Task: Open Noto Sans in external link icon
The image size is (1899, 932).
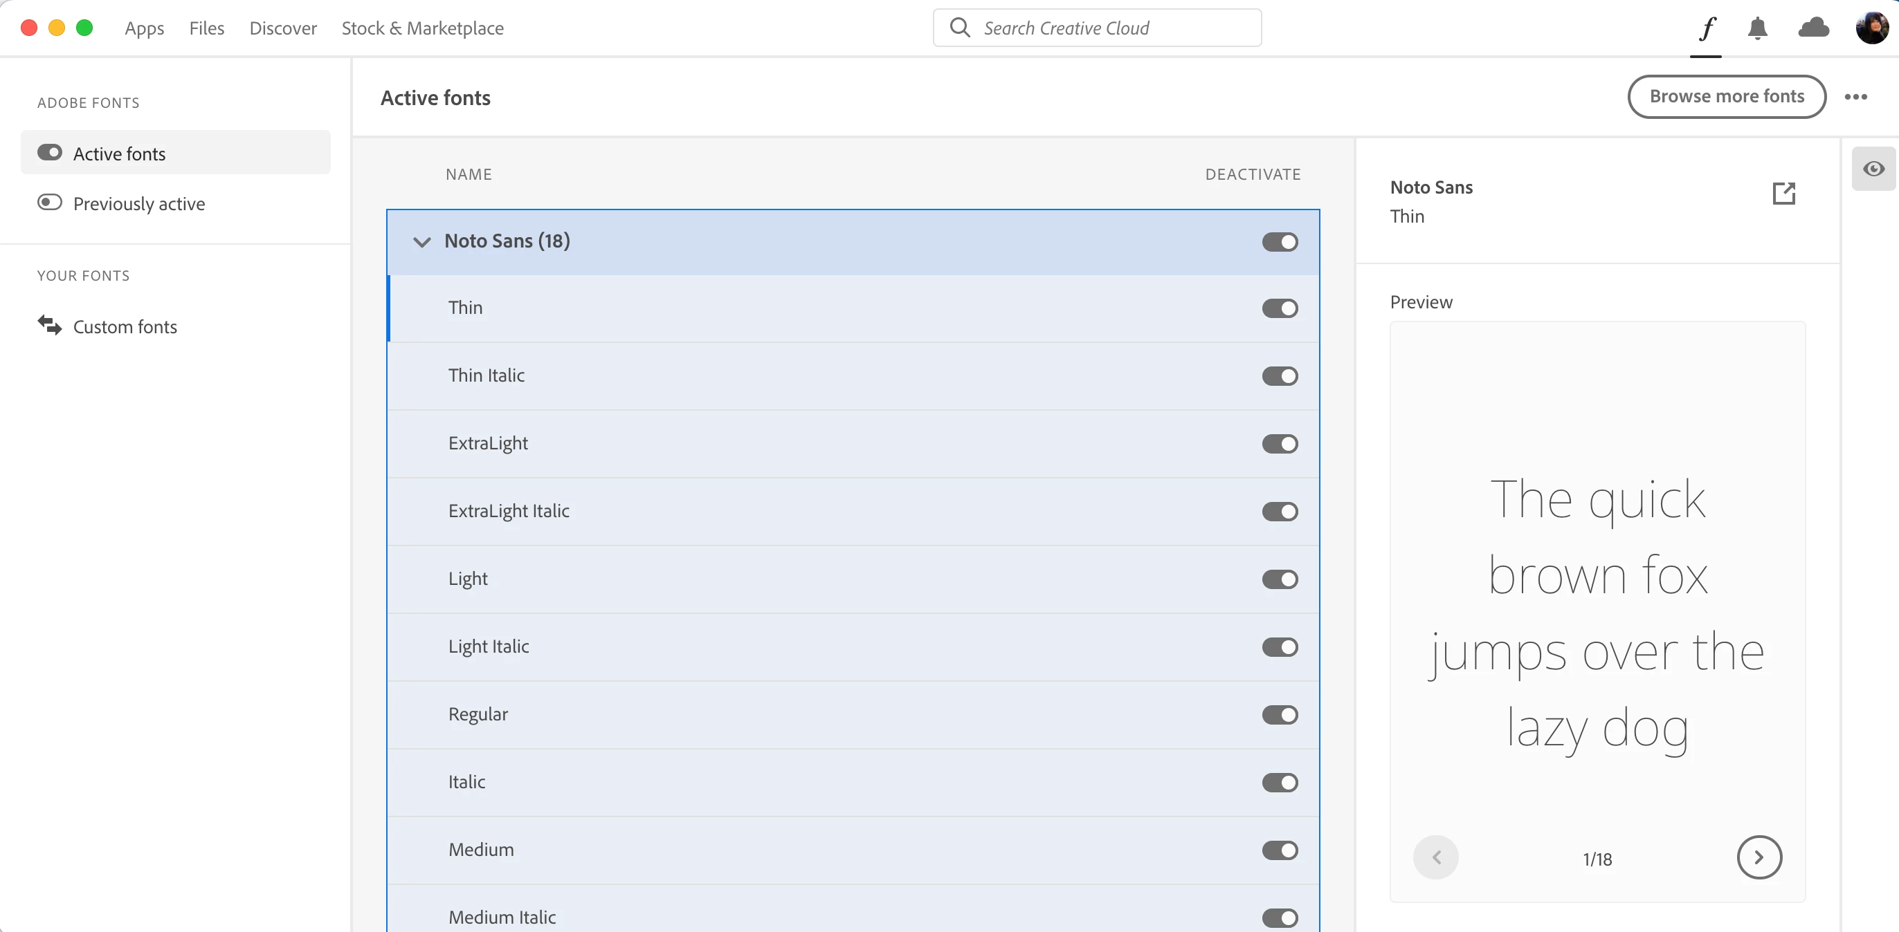Action: click(x=1783, y=194)
